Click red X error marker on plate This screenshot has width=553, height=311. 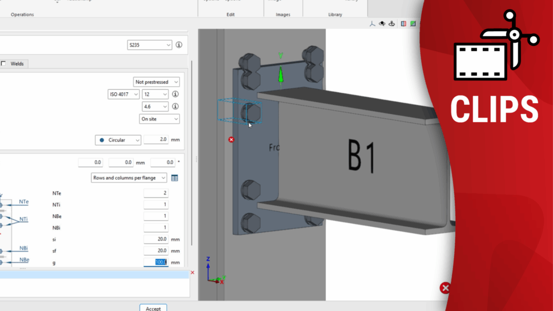point(231,139)
